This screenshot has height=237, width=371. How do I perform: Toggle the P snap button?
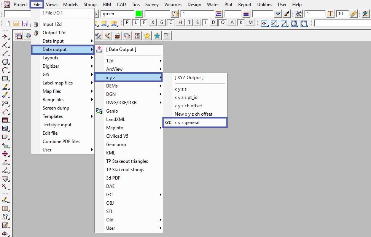tap(127, 22)
